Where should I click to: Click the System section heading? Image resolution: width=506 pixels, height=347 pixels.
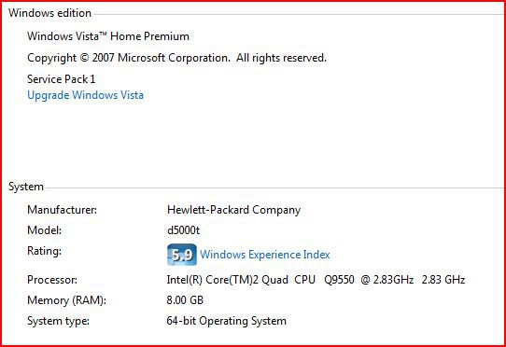click(x=26, y=187)
